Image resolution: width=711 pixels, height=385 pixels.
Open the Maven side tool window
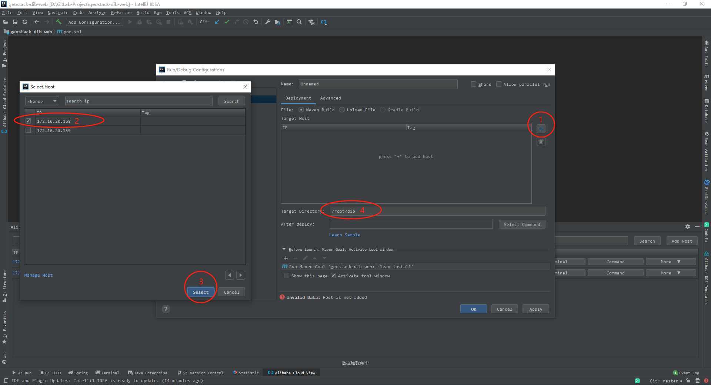point(707,82)
